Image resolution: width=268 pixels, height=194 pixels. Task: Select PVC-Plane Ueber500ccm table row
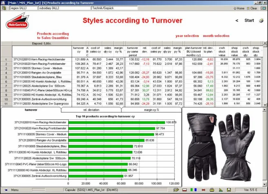coord(42,90)
